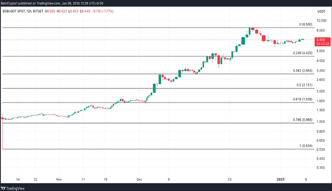Click the low price value 6.403

[x=74, y=11]
